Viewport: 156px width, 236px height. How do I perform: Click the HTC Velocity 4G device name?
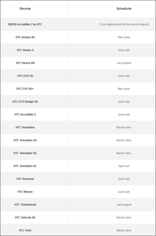pyautogui.click(x=25, y=217)
